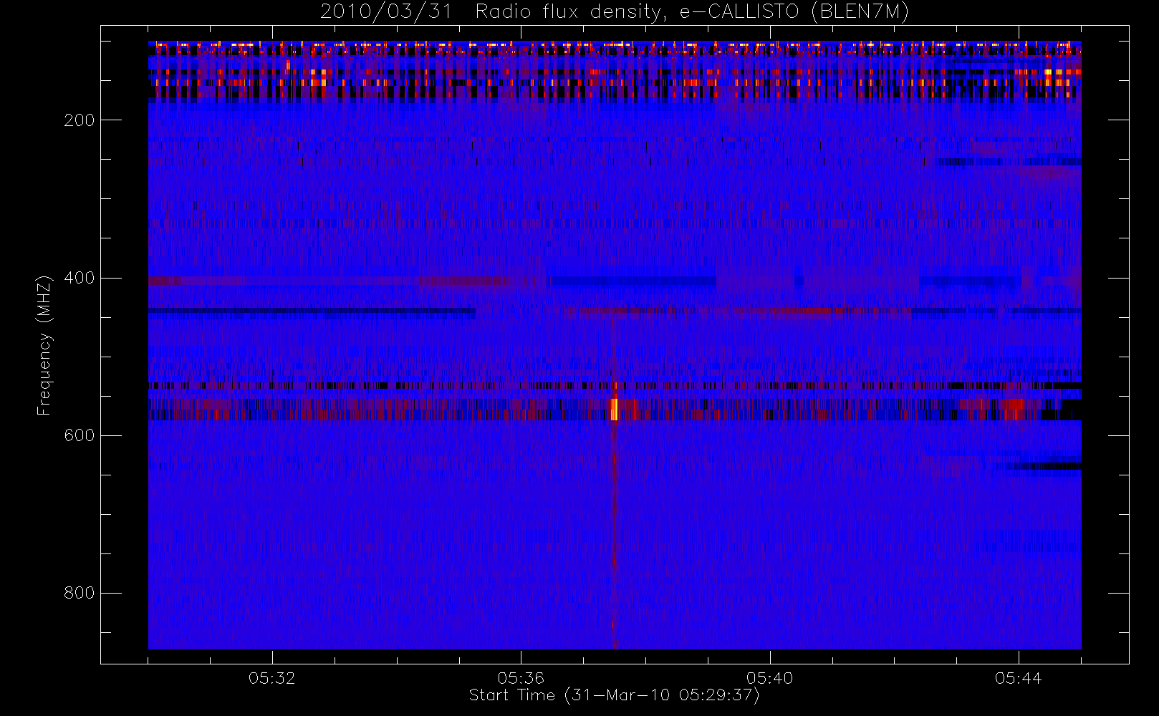Click the 'Frequency (MHz)' y-axis label
The image size is (1159, 716).
[x=44, y=345]
